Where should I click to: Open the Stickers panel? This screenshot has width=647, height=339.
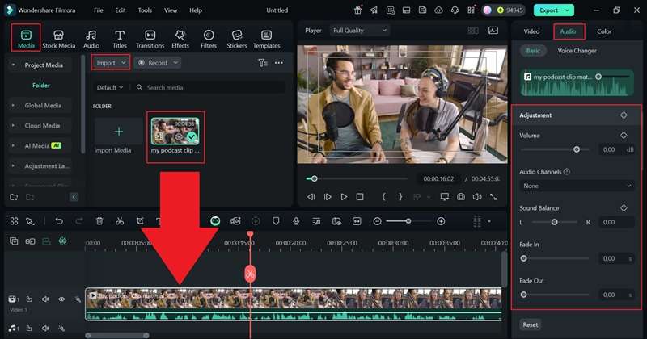pos(237,39)
